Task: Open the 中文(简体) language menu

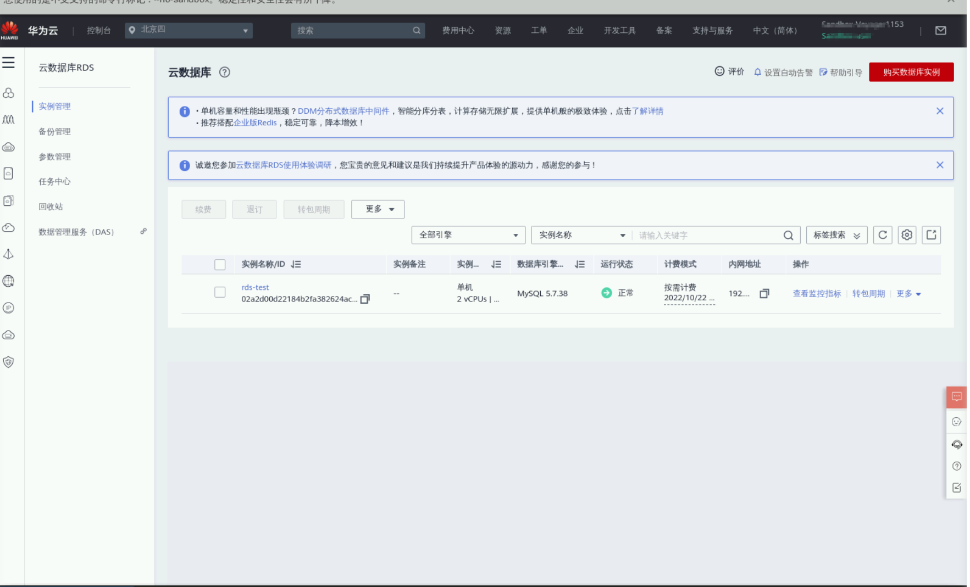Action: pyautogui.click(x=774, y=31)
